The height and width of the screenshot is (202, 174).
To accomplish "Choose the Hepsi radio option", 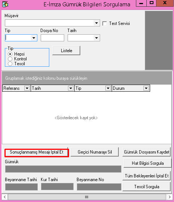I will [10, 54].
